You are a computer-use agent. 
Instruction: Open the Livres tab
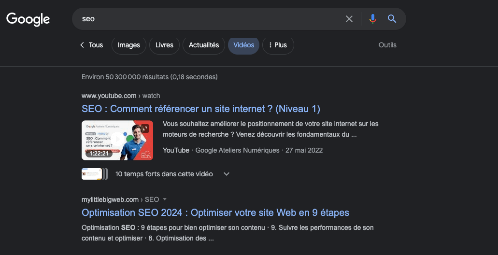click(x=165, y=45)
